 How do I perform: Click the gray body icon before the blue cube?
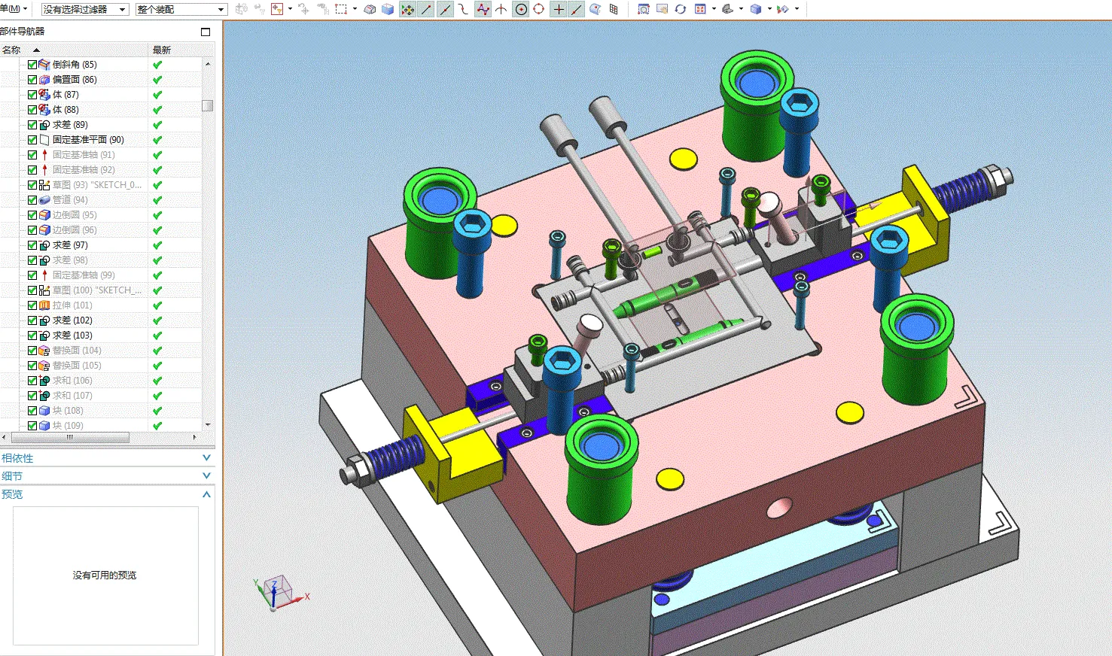click(370, 9)
